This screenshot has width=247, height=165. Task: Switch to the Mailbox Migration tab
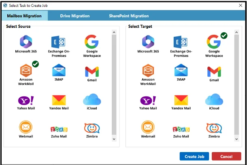[25, 16]
